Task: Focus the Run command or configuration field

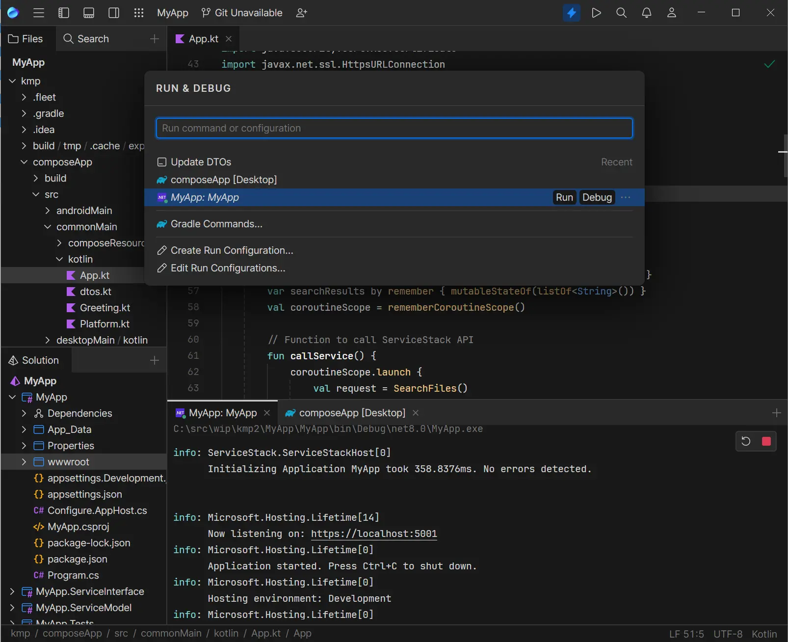Action: pyautogui.click(x=394, y=128)
